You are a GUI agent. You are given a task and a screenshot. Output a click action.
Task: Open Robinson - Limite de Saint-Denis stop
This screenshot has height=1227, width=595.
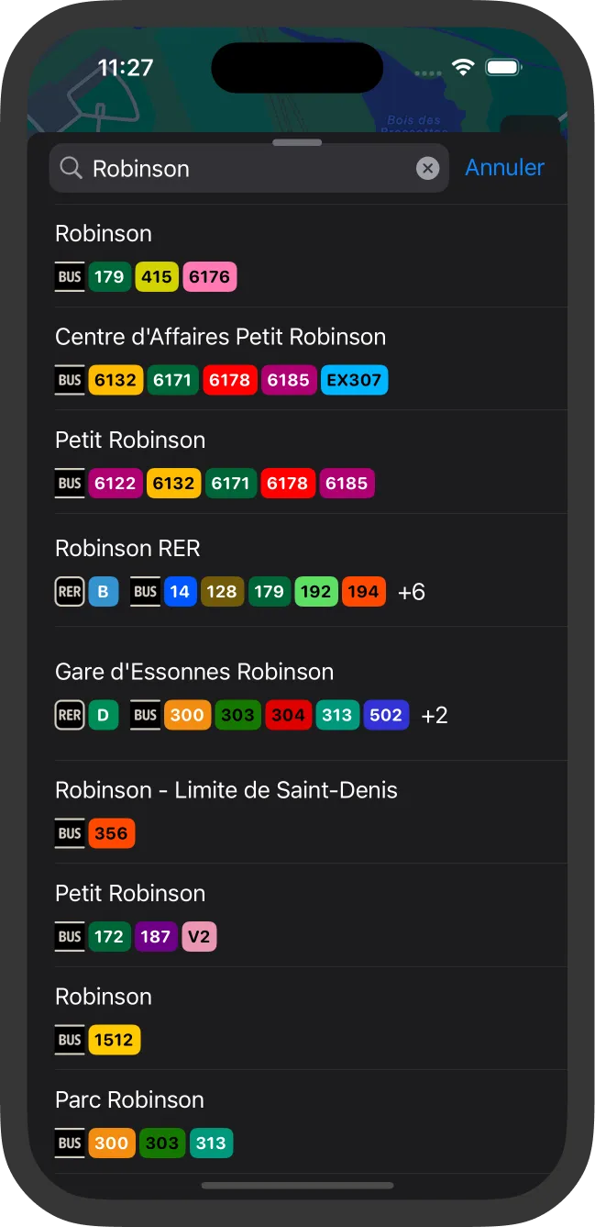click(226, 790)
